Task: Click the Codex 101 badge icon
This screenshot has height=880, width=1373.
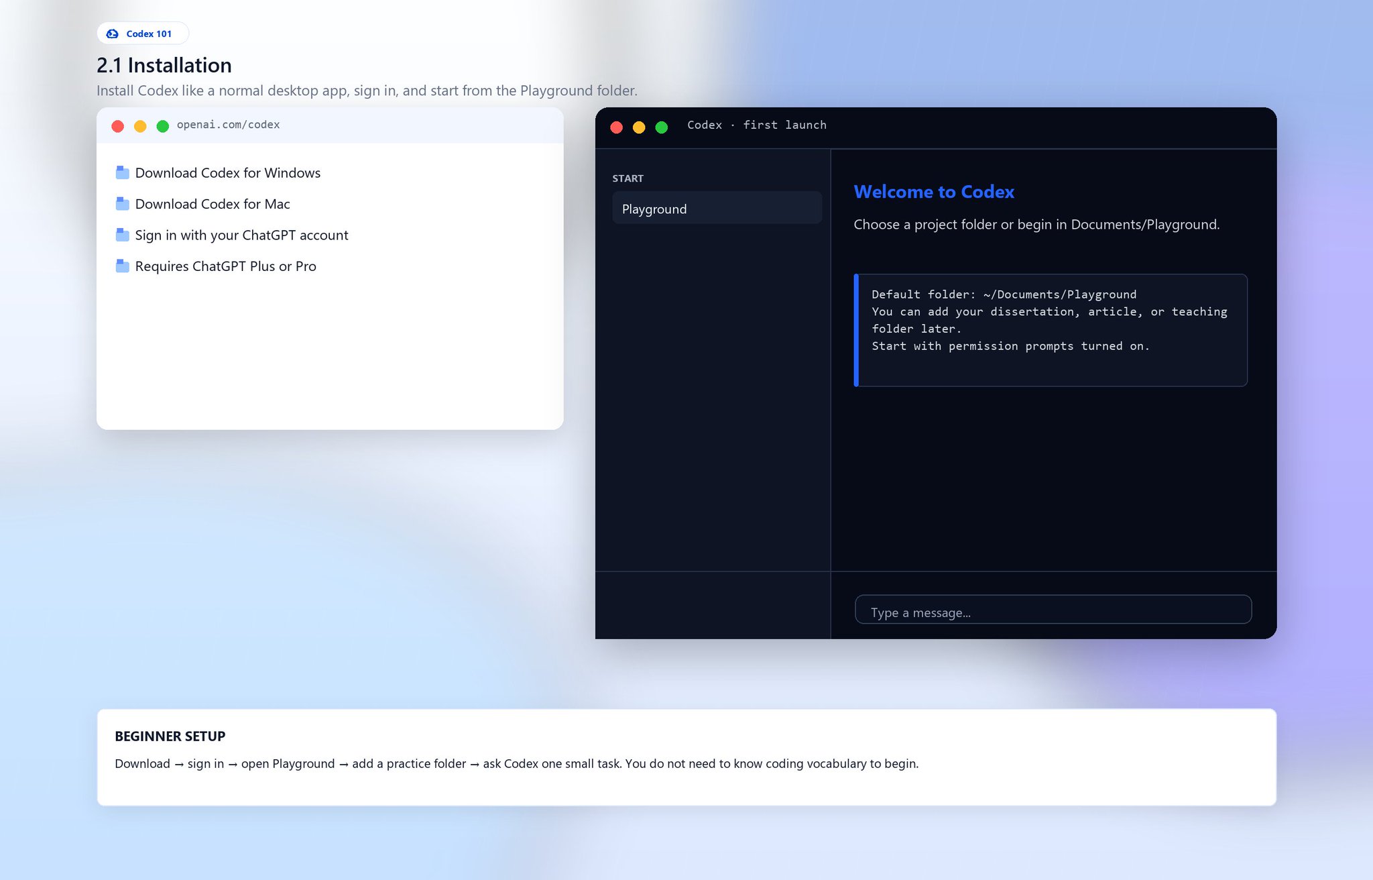Action: 113,34
